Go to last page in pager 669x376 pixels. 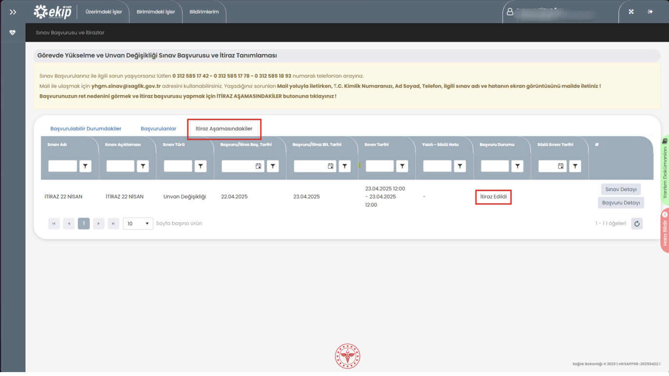(113, 224)
